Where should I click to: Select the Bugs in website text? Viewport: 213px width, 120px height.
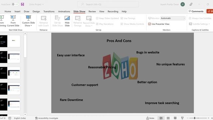pyautogui.click(x=148, y=52)
